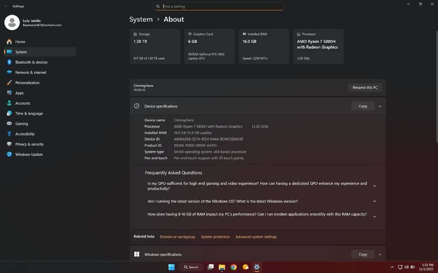Click the Settings gear taskbar icon
This screenshot has width=438, height=273.
point(257,267)
